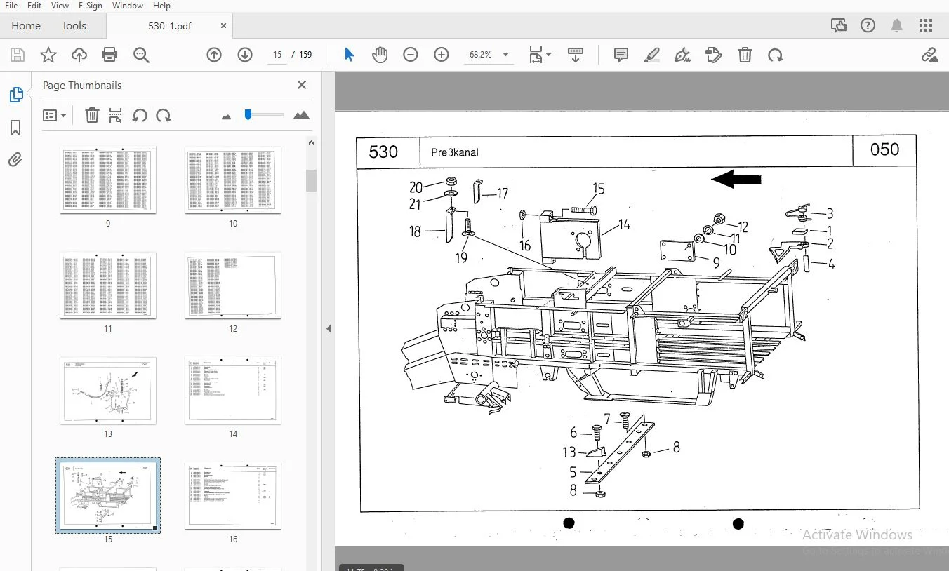The height and width of the screenshot is (571, 949).
Task: Activate the Hand pan tool
Action: click(380, 55)
